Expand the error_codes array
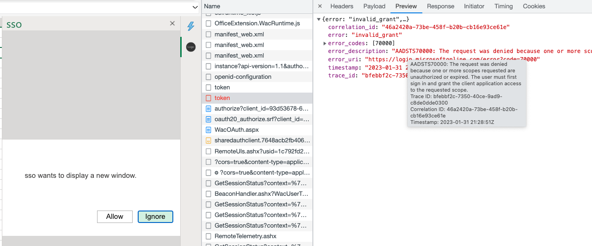The height and width of the screenshot is (246, 592). click(x=325, y=43)
